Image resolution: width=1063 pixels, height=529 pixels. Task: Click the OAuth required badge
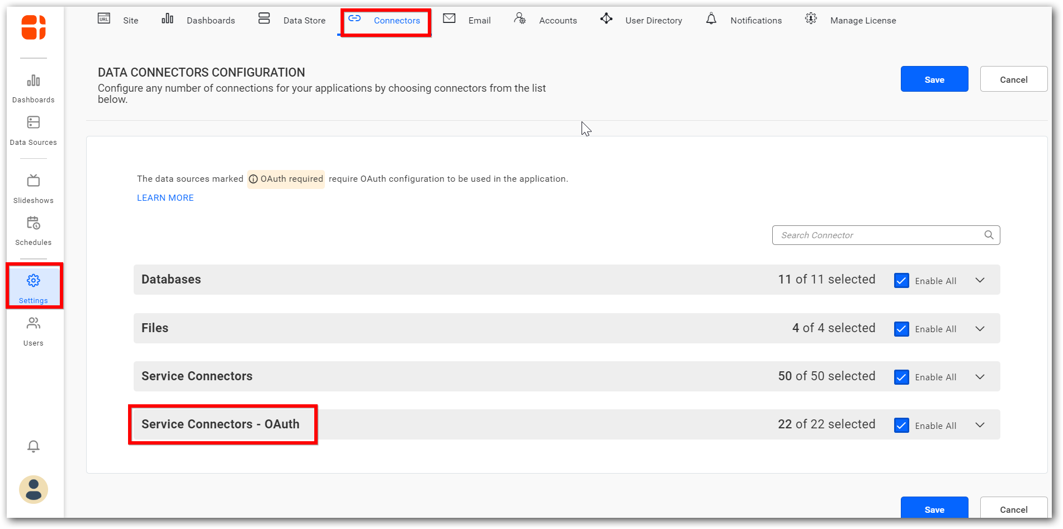point(286,179)
